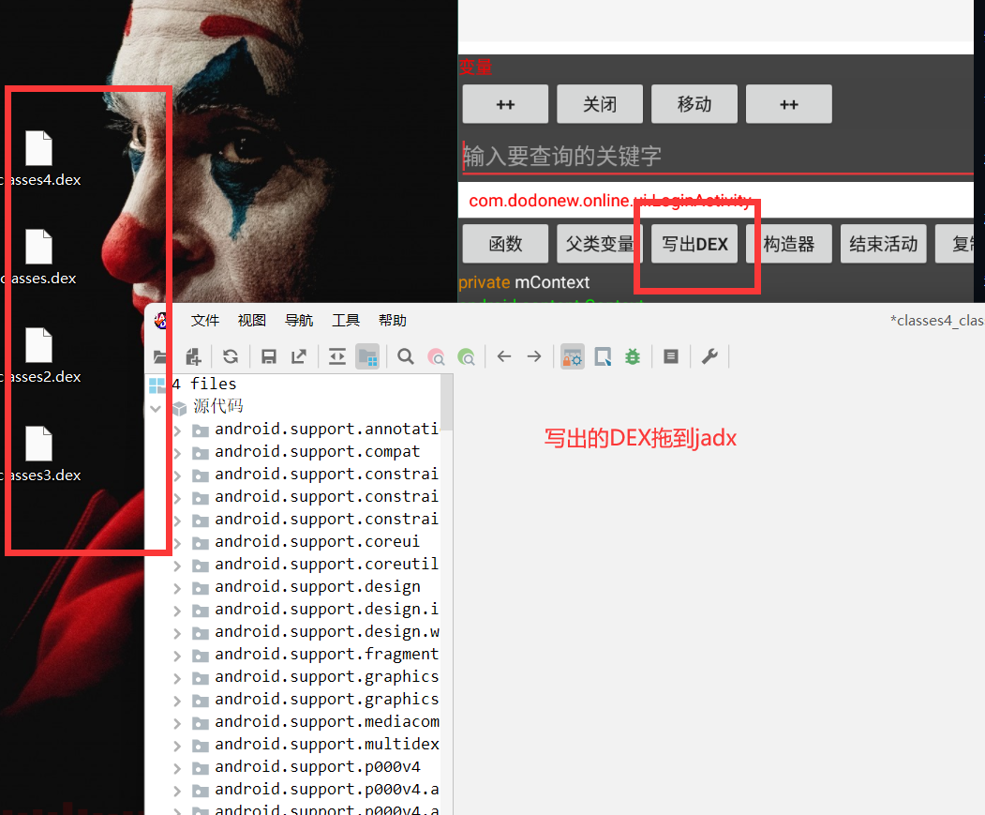Click the ++ button left of 关闭
Screen dimensions: 985x815
(505, 104)
